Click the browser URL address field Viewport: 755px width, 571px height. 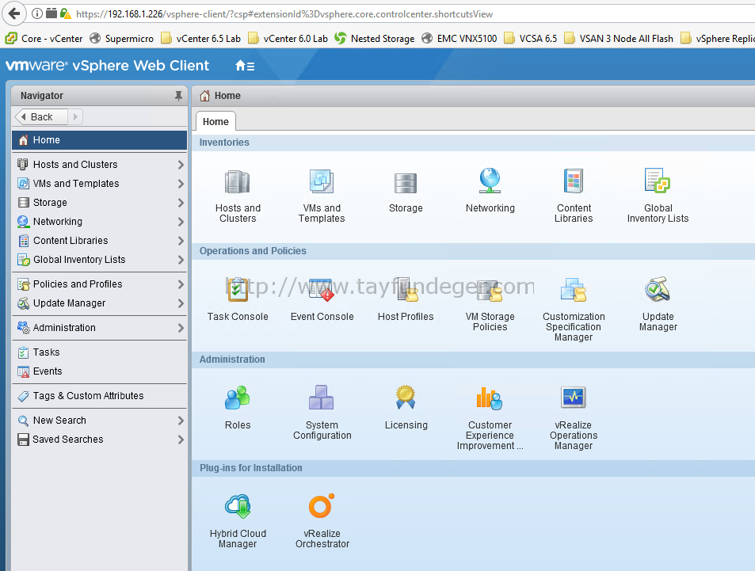[414, 14]
